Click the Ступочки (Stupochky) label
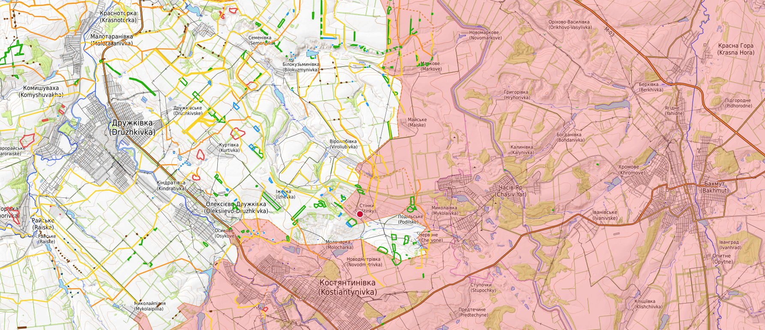 (x=483, y=287)
